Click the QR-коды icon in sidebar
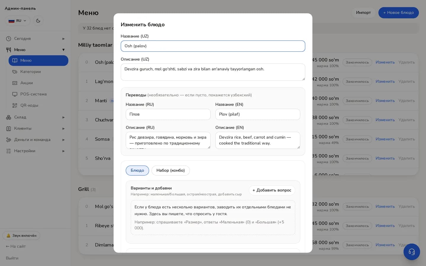 click(x=15, y=106)
